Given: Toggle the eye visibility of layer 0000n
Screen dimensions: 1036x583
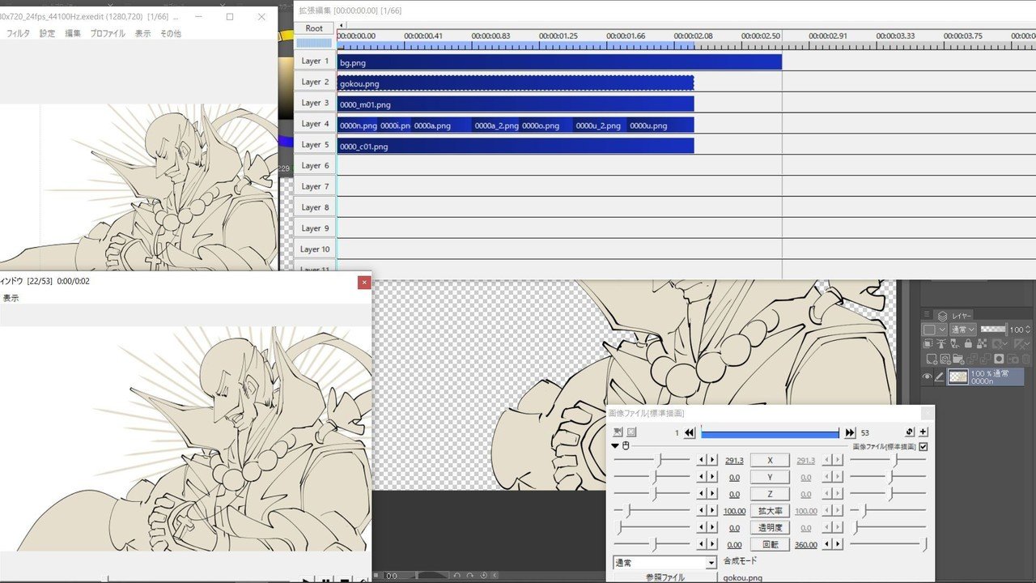Looking at the screenshot, I should coord(928,377).
